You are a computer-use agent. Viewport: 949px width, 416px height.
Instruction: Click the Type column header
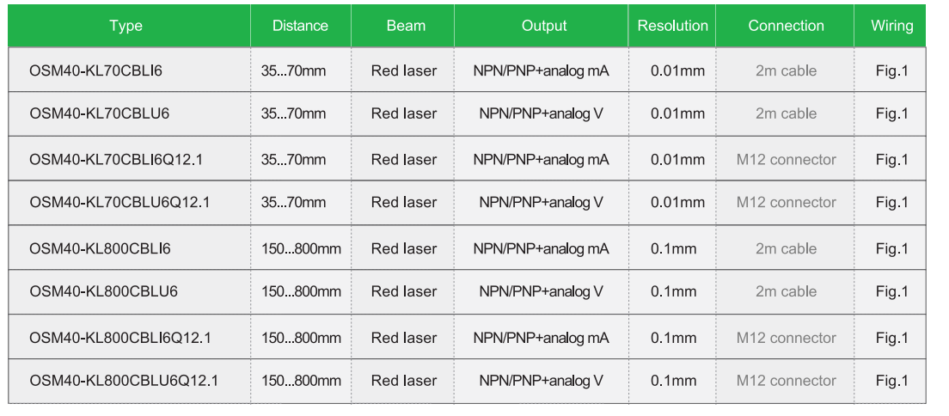[126, 26]
